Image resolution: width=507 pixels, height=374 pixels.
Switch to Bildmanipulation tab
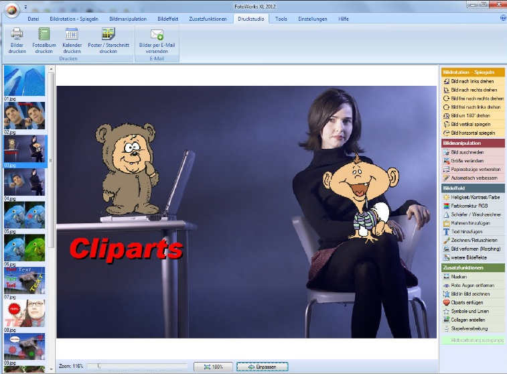[128, 19]
